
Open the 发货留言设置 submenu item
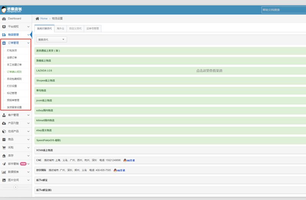click(x=14, y=107)
